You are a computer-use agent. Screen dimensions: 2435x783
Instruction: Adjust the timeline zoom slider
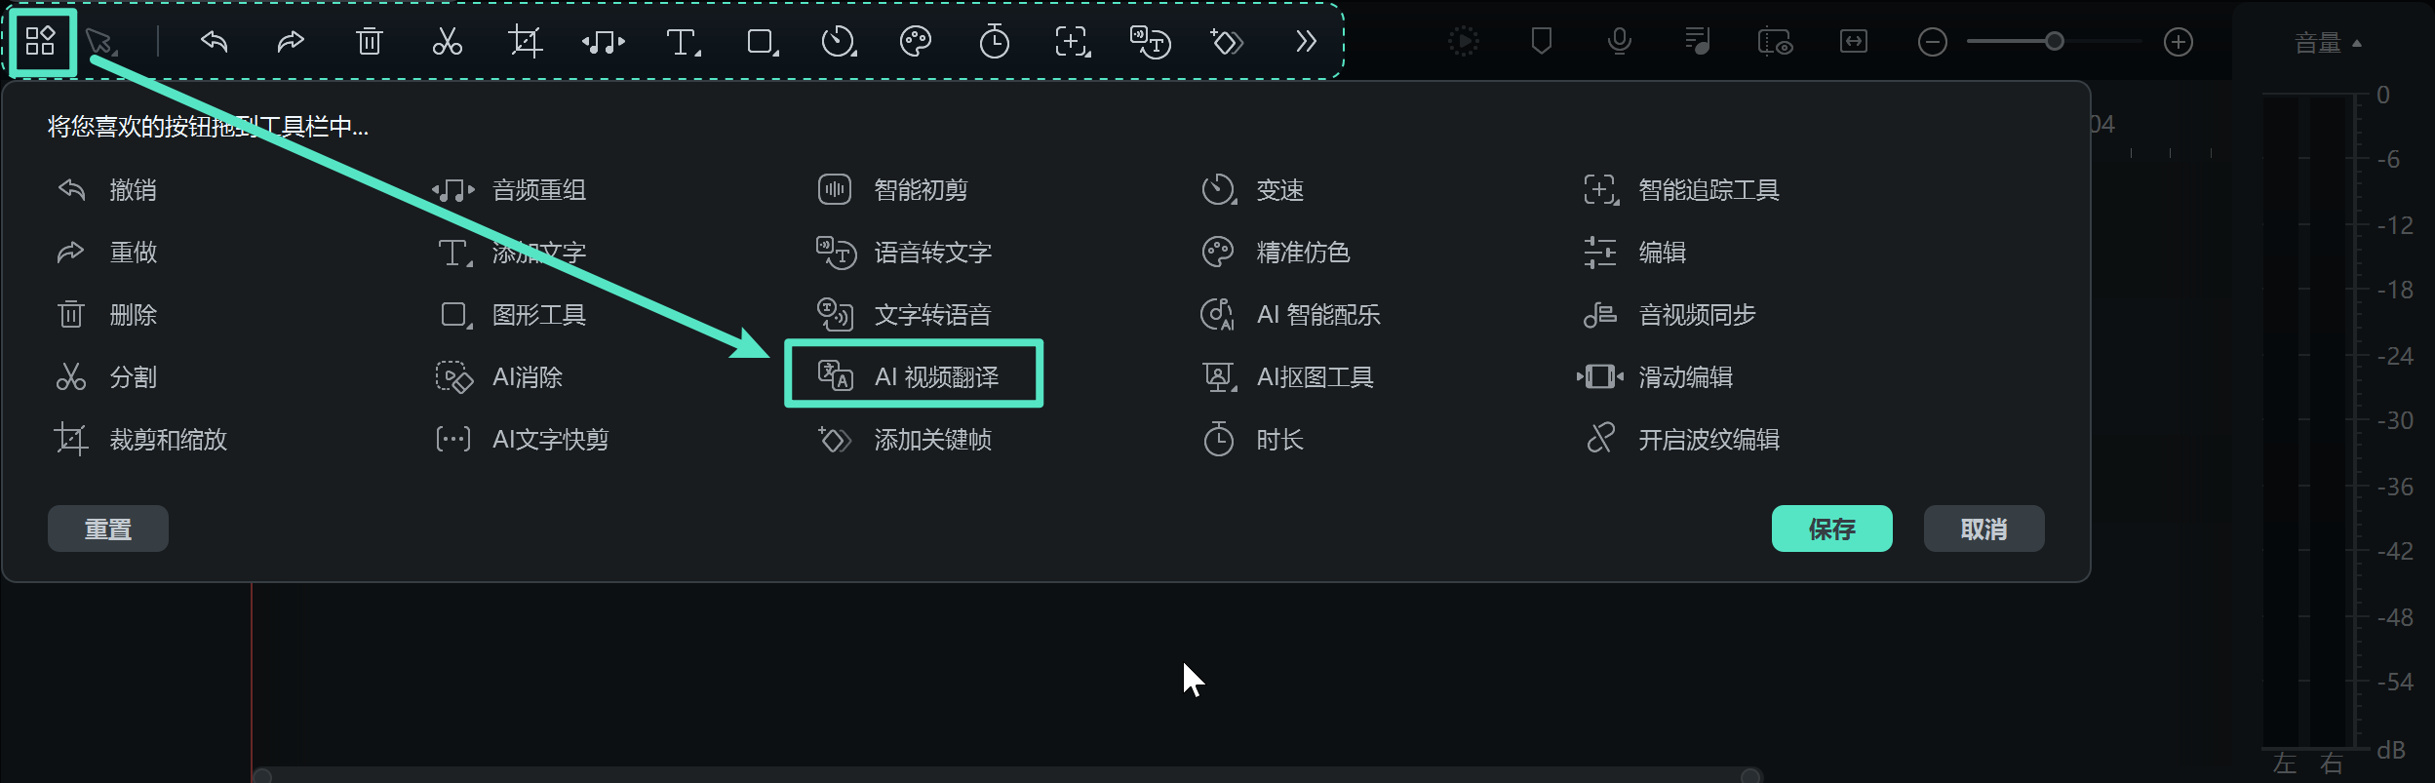(2054, 42)
